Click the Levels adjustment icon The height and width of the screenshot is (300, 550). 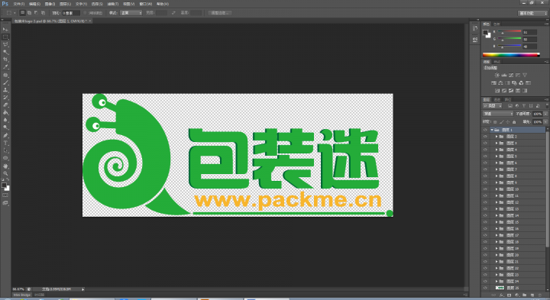[x=504, y=75]
